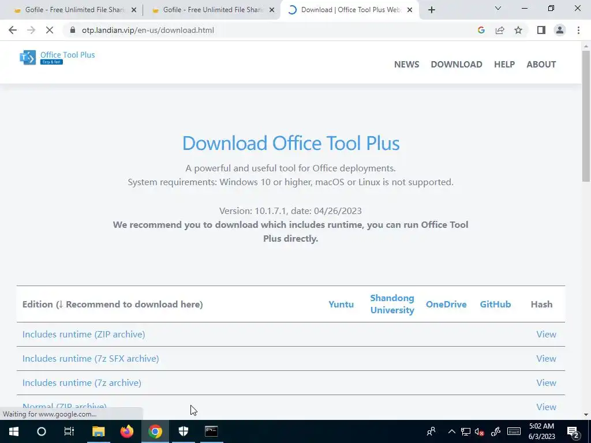Show hidden system tray icons
The width and height of the screenshot is (591, 443).
pyautogui.click(x=451, y=431)
